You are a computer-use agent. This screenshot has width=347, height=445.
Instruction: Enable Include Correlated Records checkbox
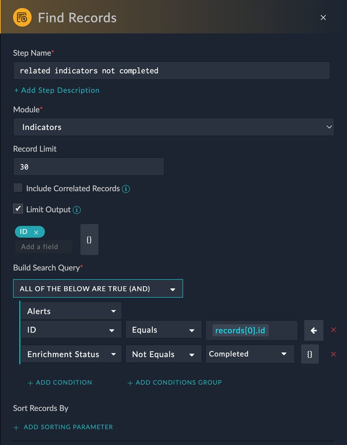[x=18, y=188]
